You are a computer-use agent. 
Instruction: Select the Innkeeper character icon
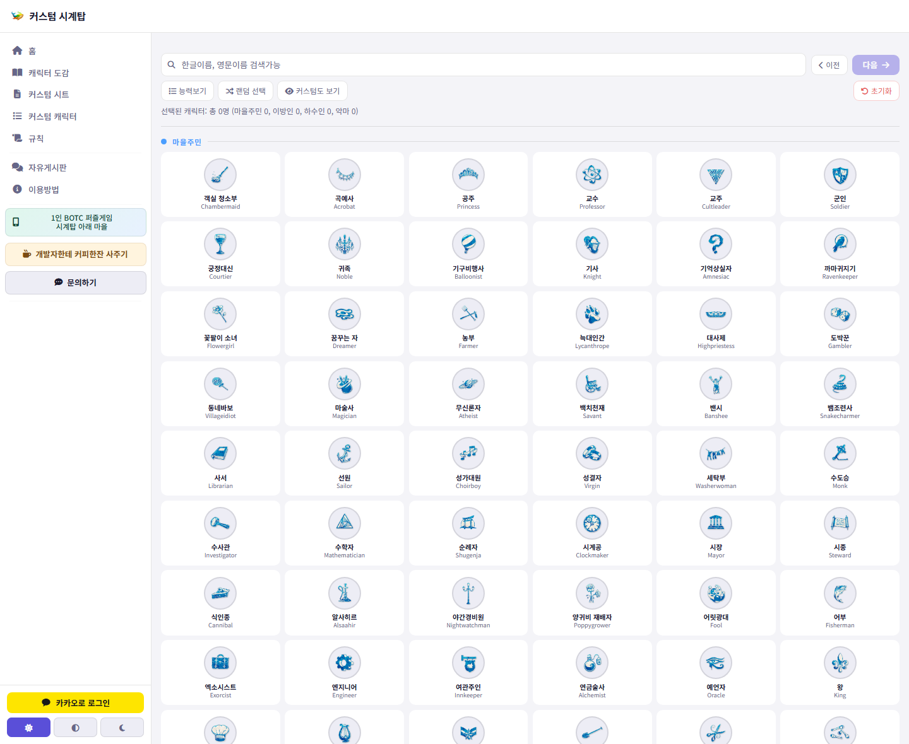pos(468,663)
